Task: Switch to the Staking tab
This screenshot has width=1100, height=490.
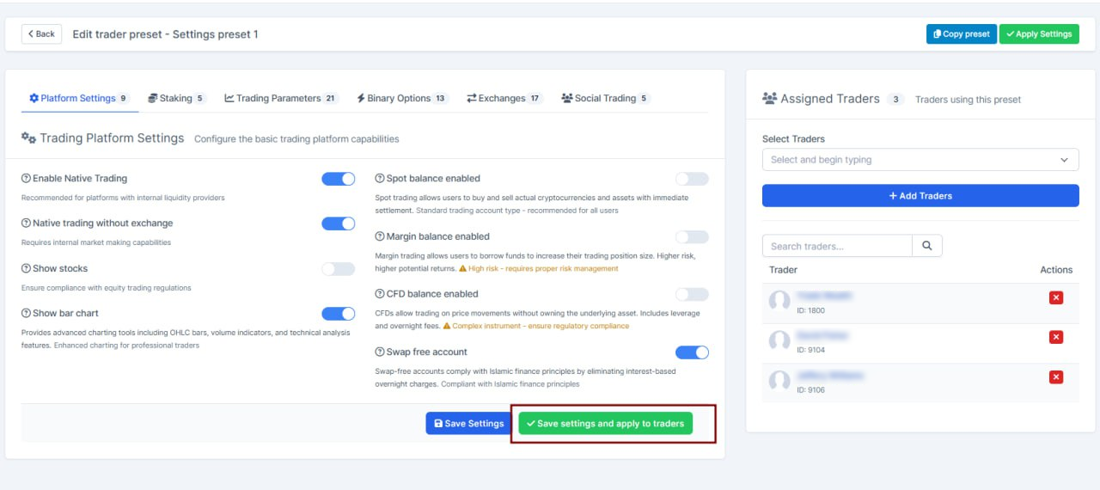Action: (x=175, y=98)
